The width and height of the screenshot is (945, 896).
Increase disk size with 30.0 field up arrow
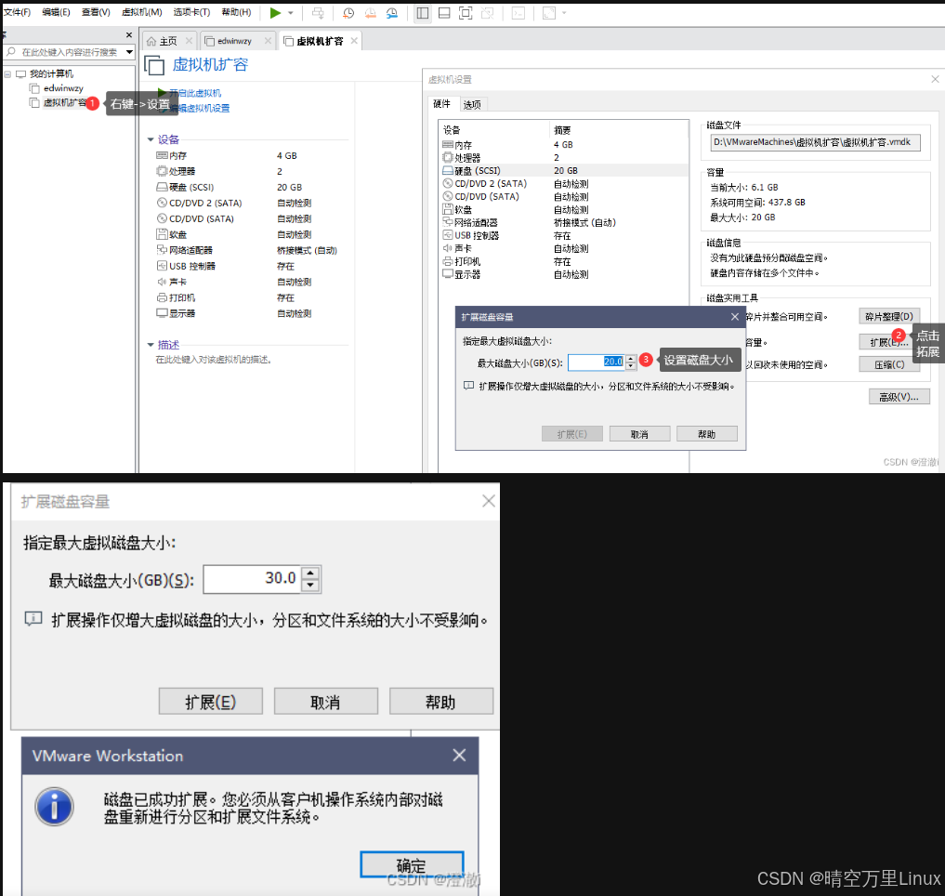[x=310, y=573]
